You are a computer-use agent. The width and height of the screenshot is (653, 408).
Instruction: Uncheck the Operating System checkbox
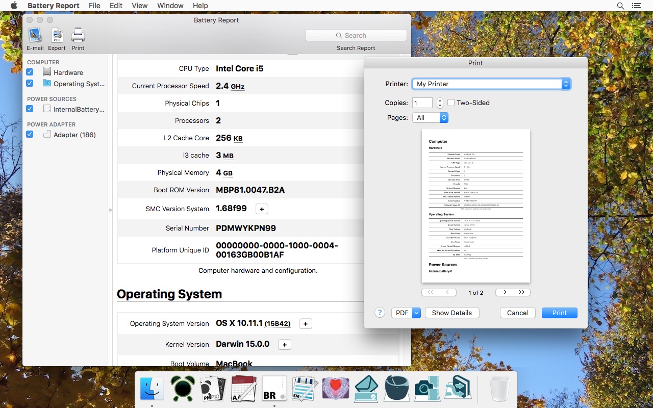click(x=30, y=84)
